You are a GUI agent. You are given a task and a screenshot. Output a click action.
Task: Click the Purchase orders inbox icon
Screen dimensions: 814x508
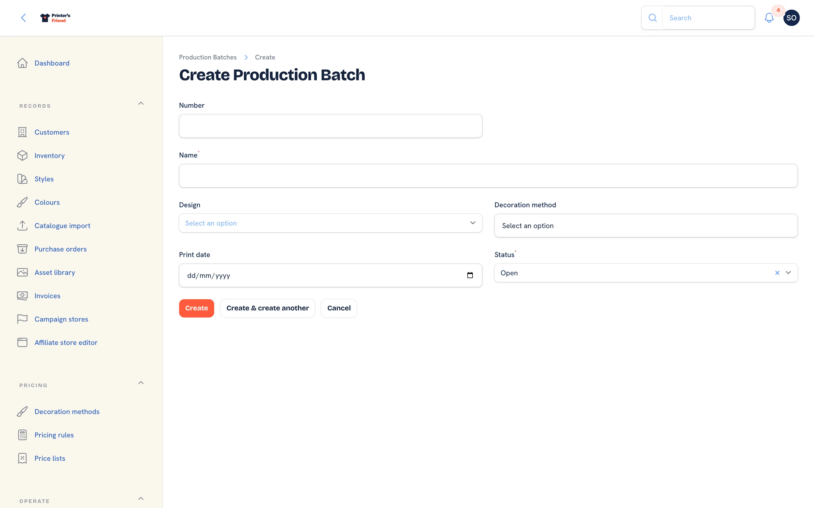coord(22,249)
